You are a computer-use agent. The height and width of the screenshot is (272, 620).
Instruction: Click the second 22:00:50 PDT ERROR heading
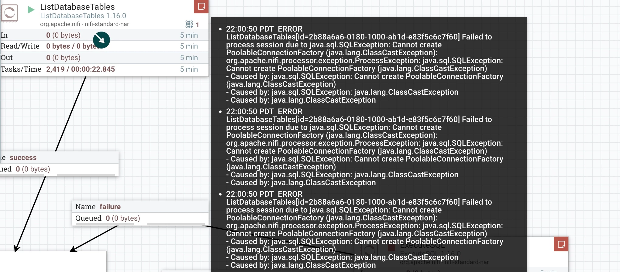[x=264, y=111]
